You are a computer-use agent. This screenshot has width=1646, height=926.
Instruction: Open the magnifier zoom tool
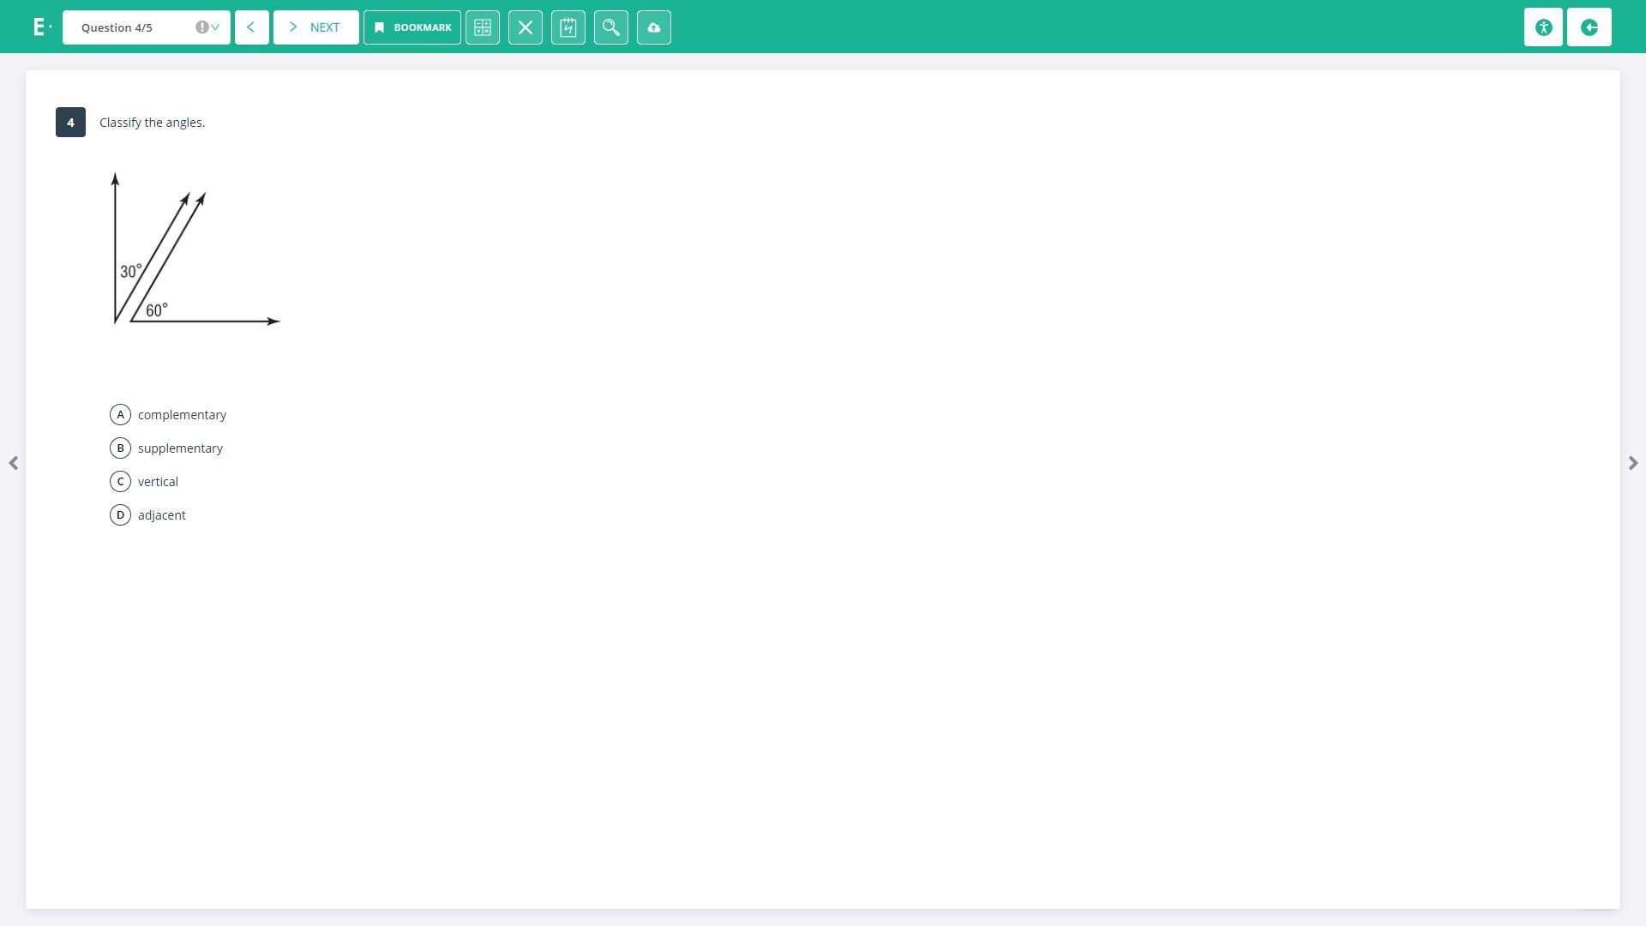pos(611,27)
